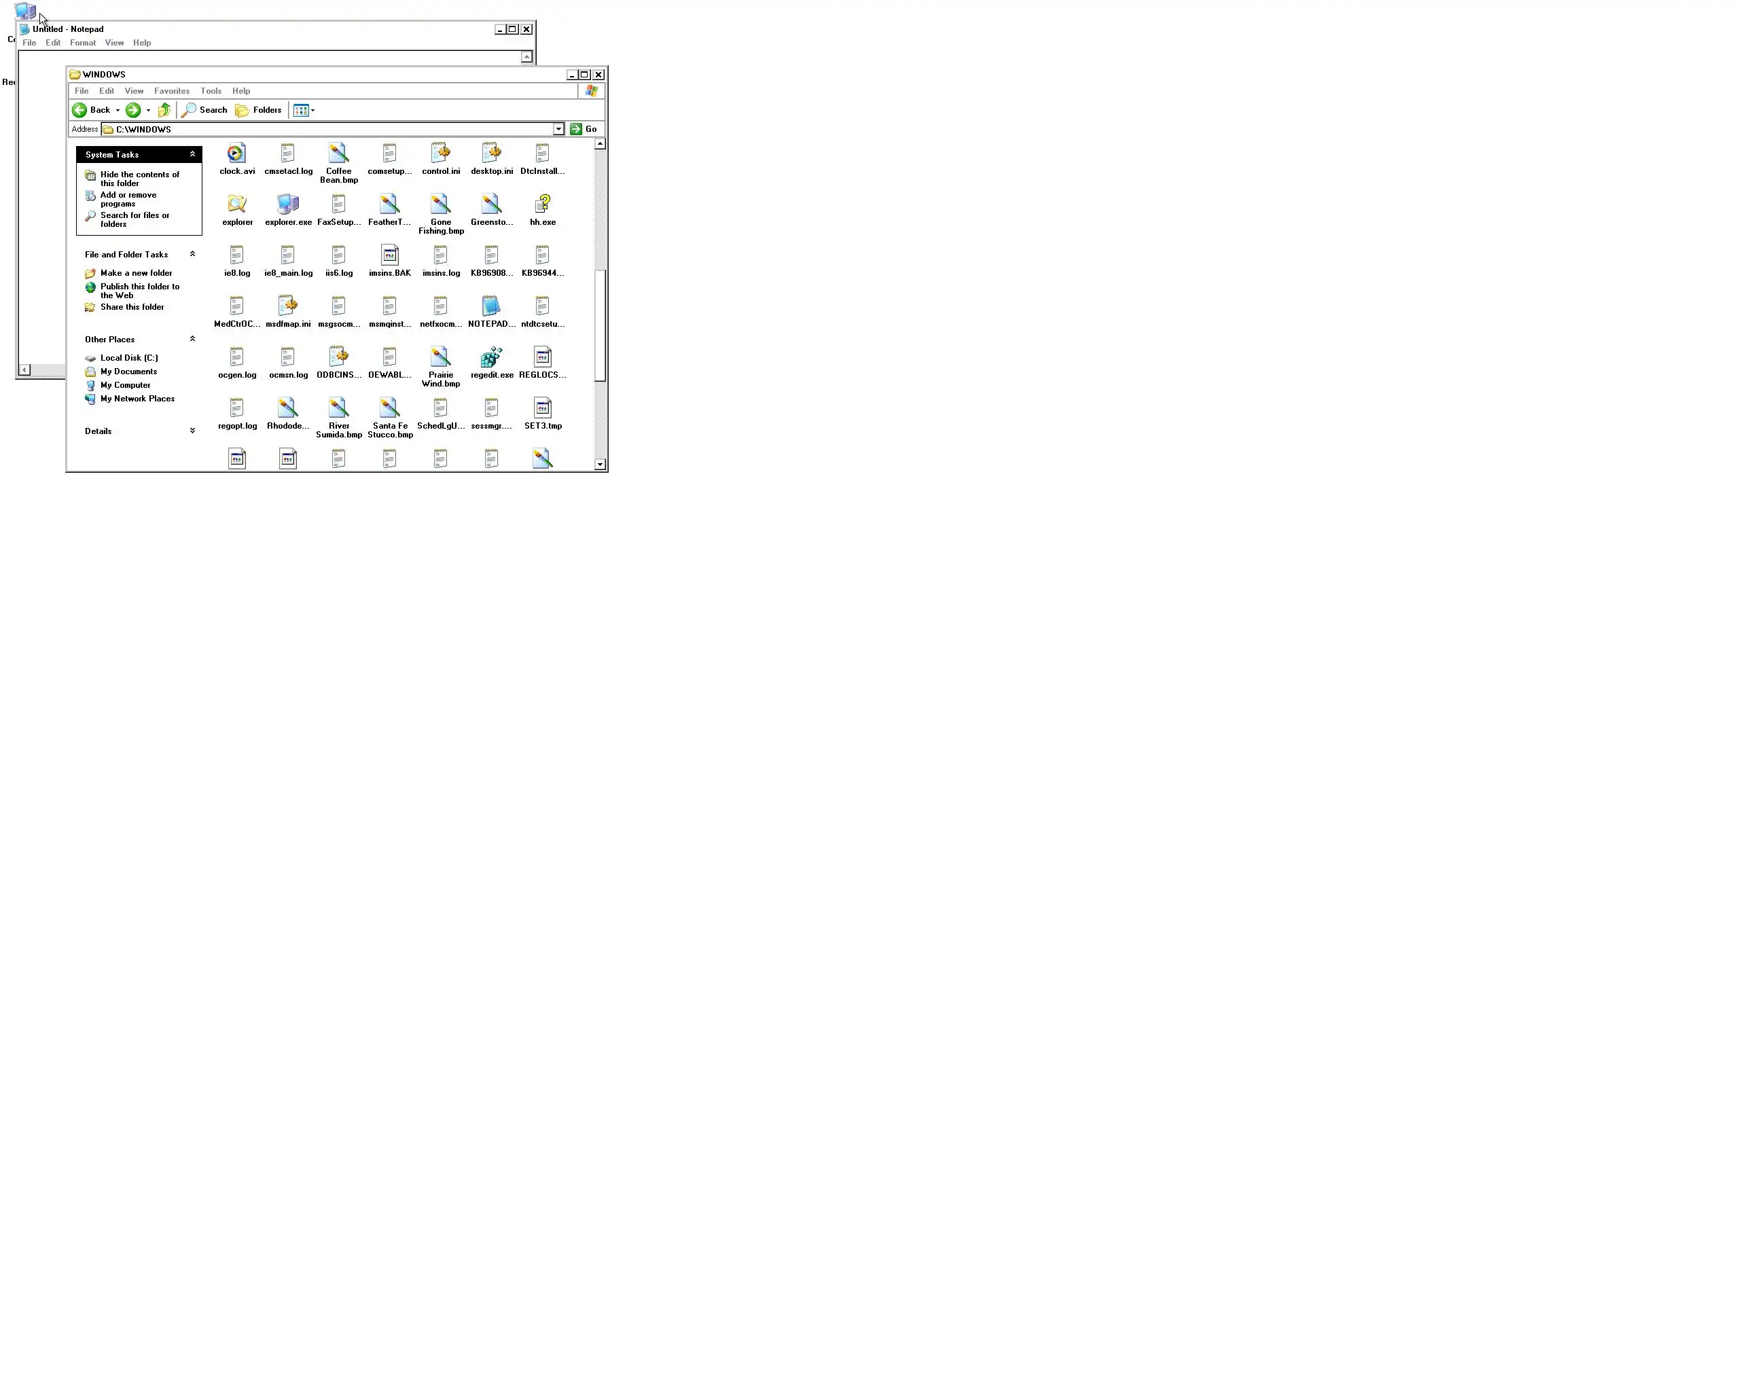1739x1391 pixels.
Task: Select the clock.avi file icon
Action: [x=236, y=153]
